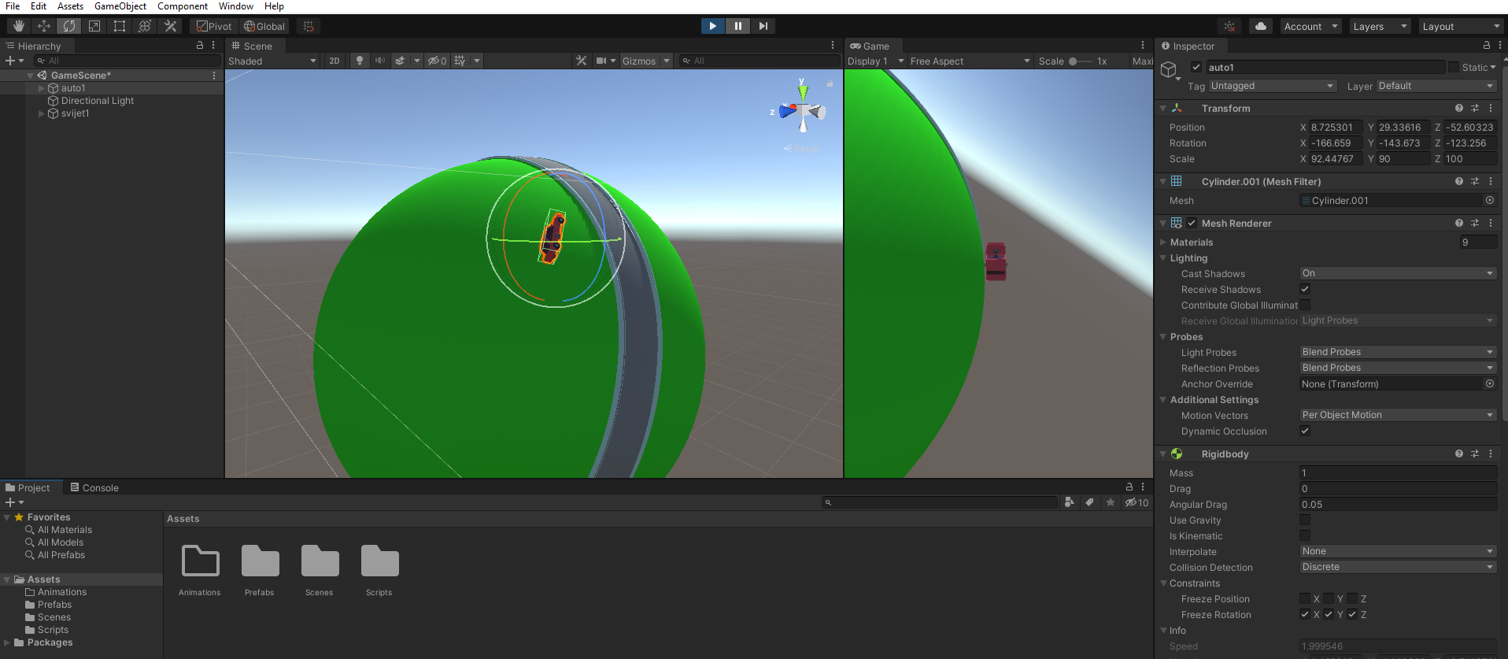This screenshot has height=659, width=1508.
Task: Toggle Is Kinematic checkbox
Action: tap(1305, 535)
